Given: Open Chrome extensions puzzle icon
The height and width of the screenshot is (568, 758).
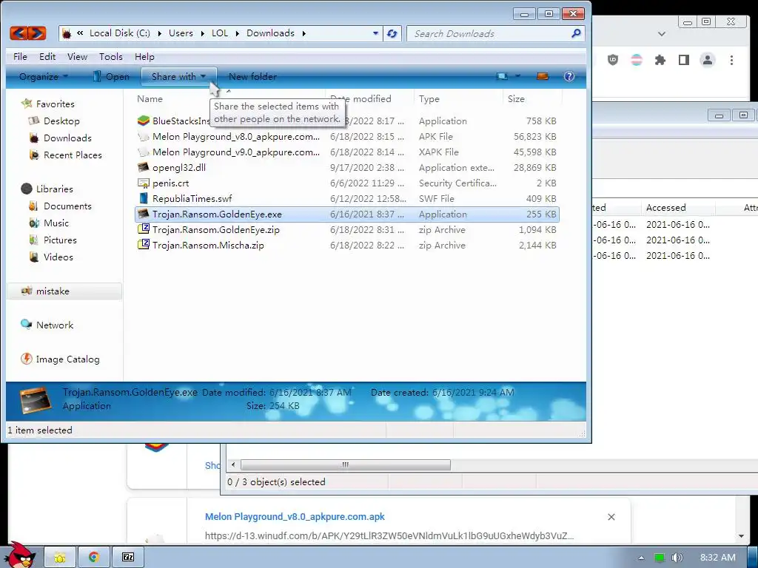Looking at the screenshot, I should (x=660, y=60).
